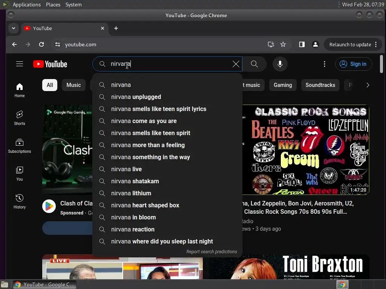Open Chrome three-dot menu beside Relaunch to update
The height and width of the screenshot is (289, 386).
coord(376,44)
